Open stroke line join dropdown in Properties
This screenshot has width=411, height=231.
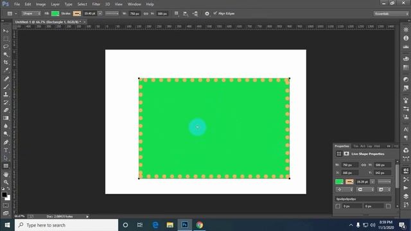385,189
